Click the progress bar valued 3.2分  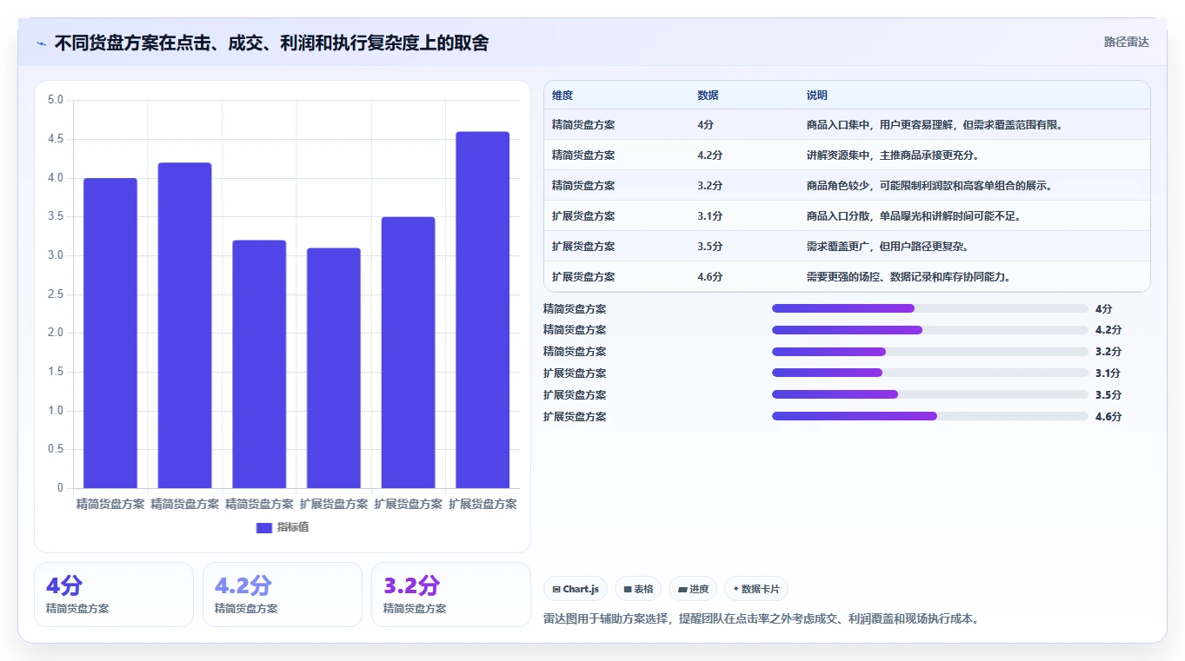(x=930, y=352)
